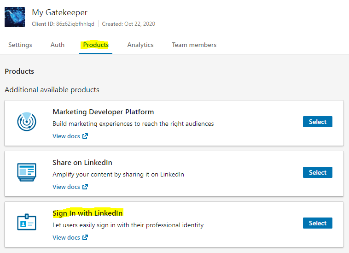Click external link icon under Marketing Developer Platform
The image size is (349, 253).
click(85, 136)
